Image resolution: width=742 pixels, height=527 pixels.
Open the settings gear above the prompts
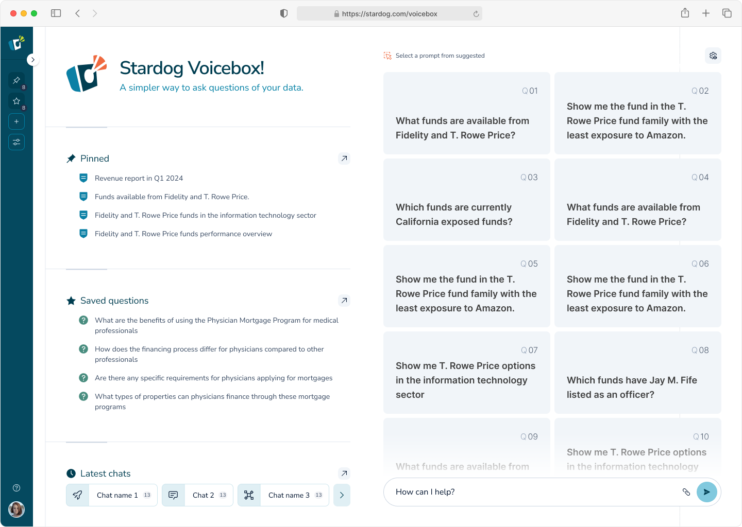pyautogui.click(x=713, y=55)
